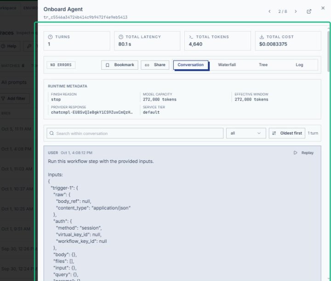The image size is (331, 281).
Task: Switch to the Log tab
Action: point(299,65)
